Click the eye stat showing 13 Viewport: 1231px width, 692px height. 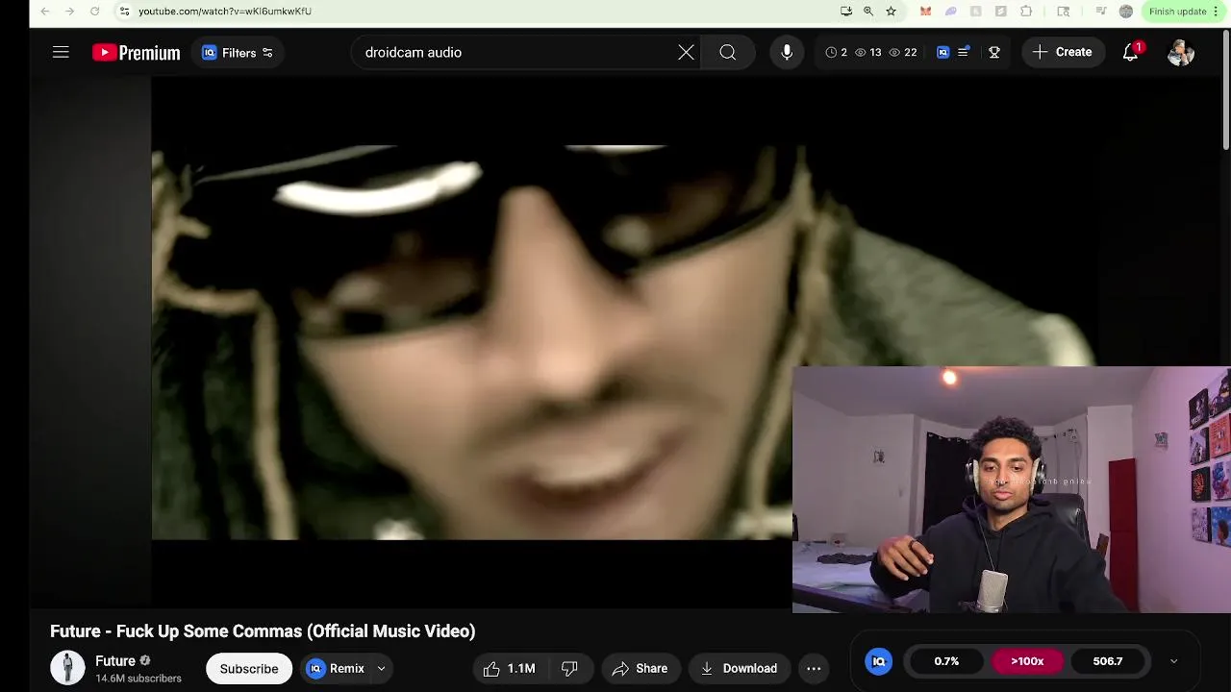[868, 53]
